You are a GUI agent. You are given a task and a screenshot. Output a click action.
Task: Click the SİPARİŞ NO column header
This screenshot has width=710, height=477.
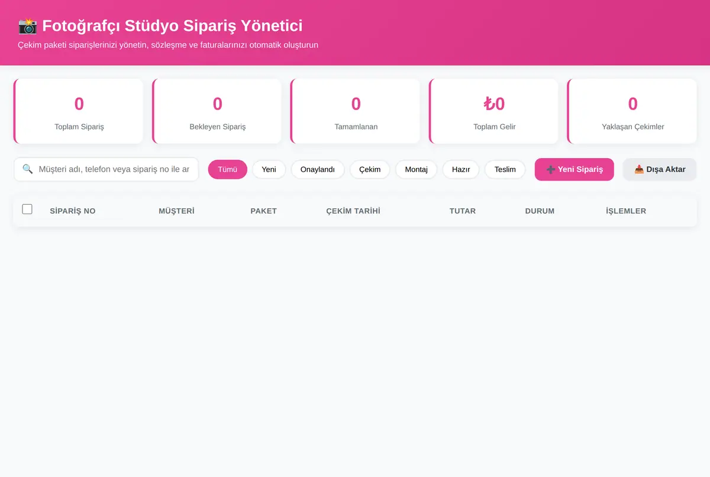coord(73,211)
